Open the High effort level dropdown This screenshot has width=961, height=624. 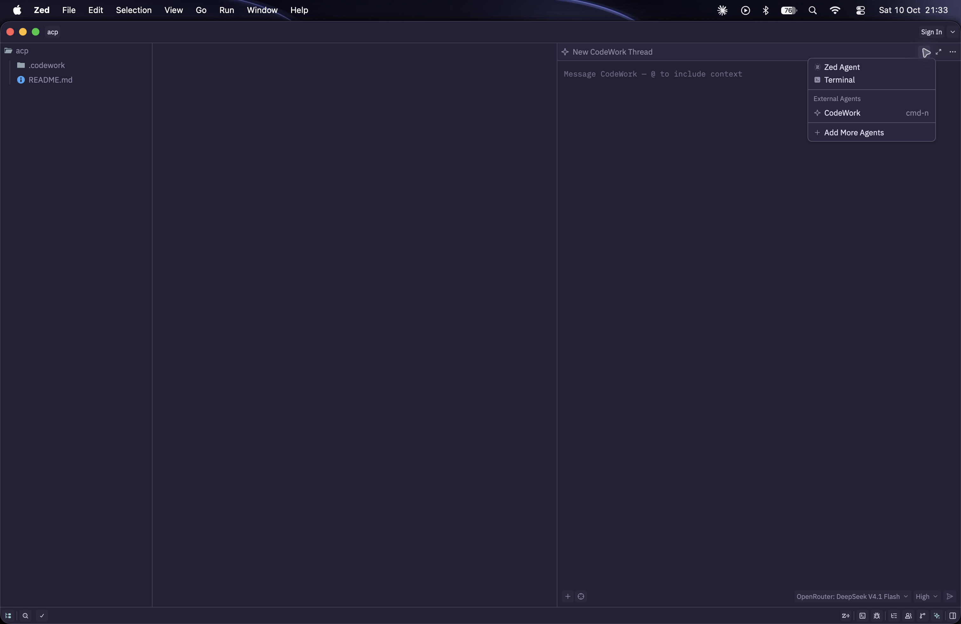tap(926, 596)
